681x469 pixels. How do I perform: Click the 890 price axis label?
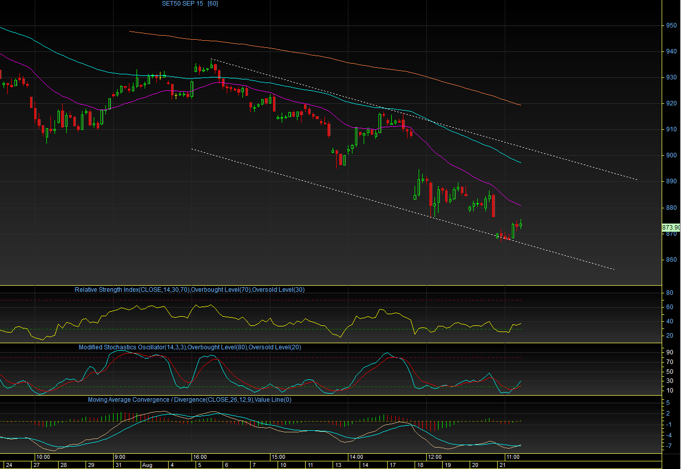[671, 181]
